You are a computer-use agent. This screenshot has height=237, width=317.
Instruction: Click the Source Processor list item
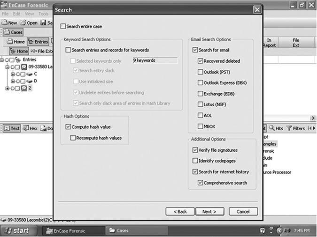pyautogui.click(x=277, y=172)
